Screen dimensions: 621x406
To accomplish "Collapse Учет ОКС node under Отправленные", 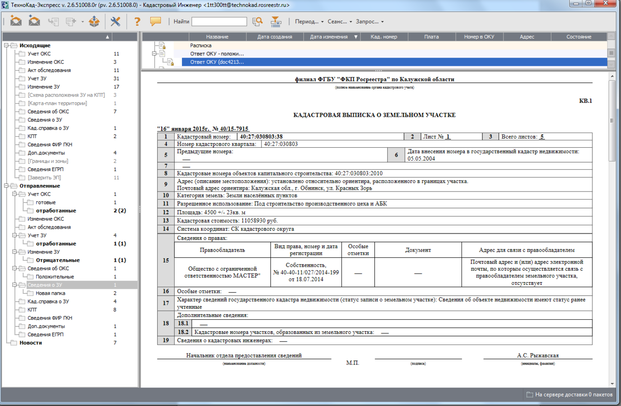I will (x=14, y=194).
